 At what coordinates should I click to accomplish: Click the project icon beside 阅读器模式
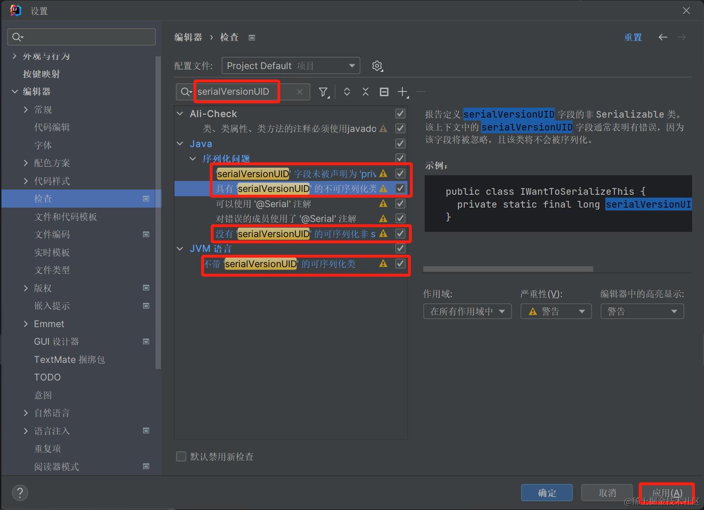click(x=146, y=466)
